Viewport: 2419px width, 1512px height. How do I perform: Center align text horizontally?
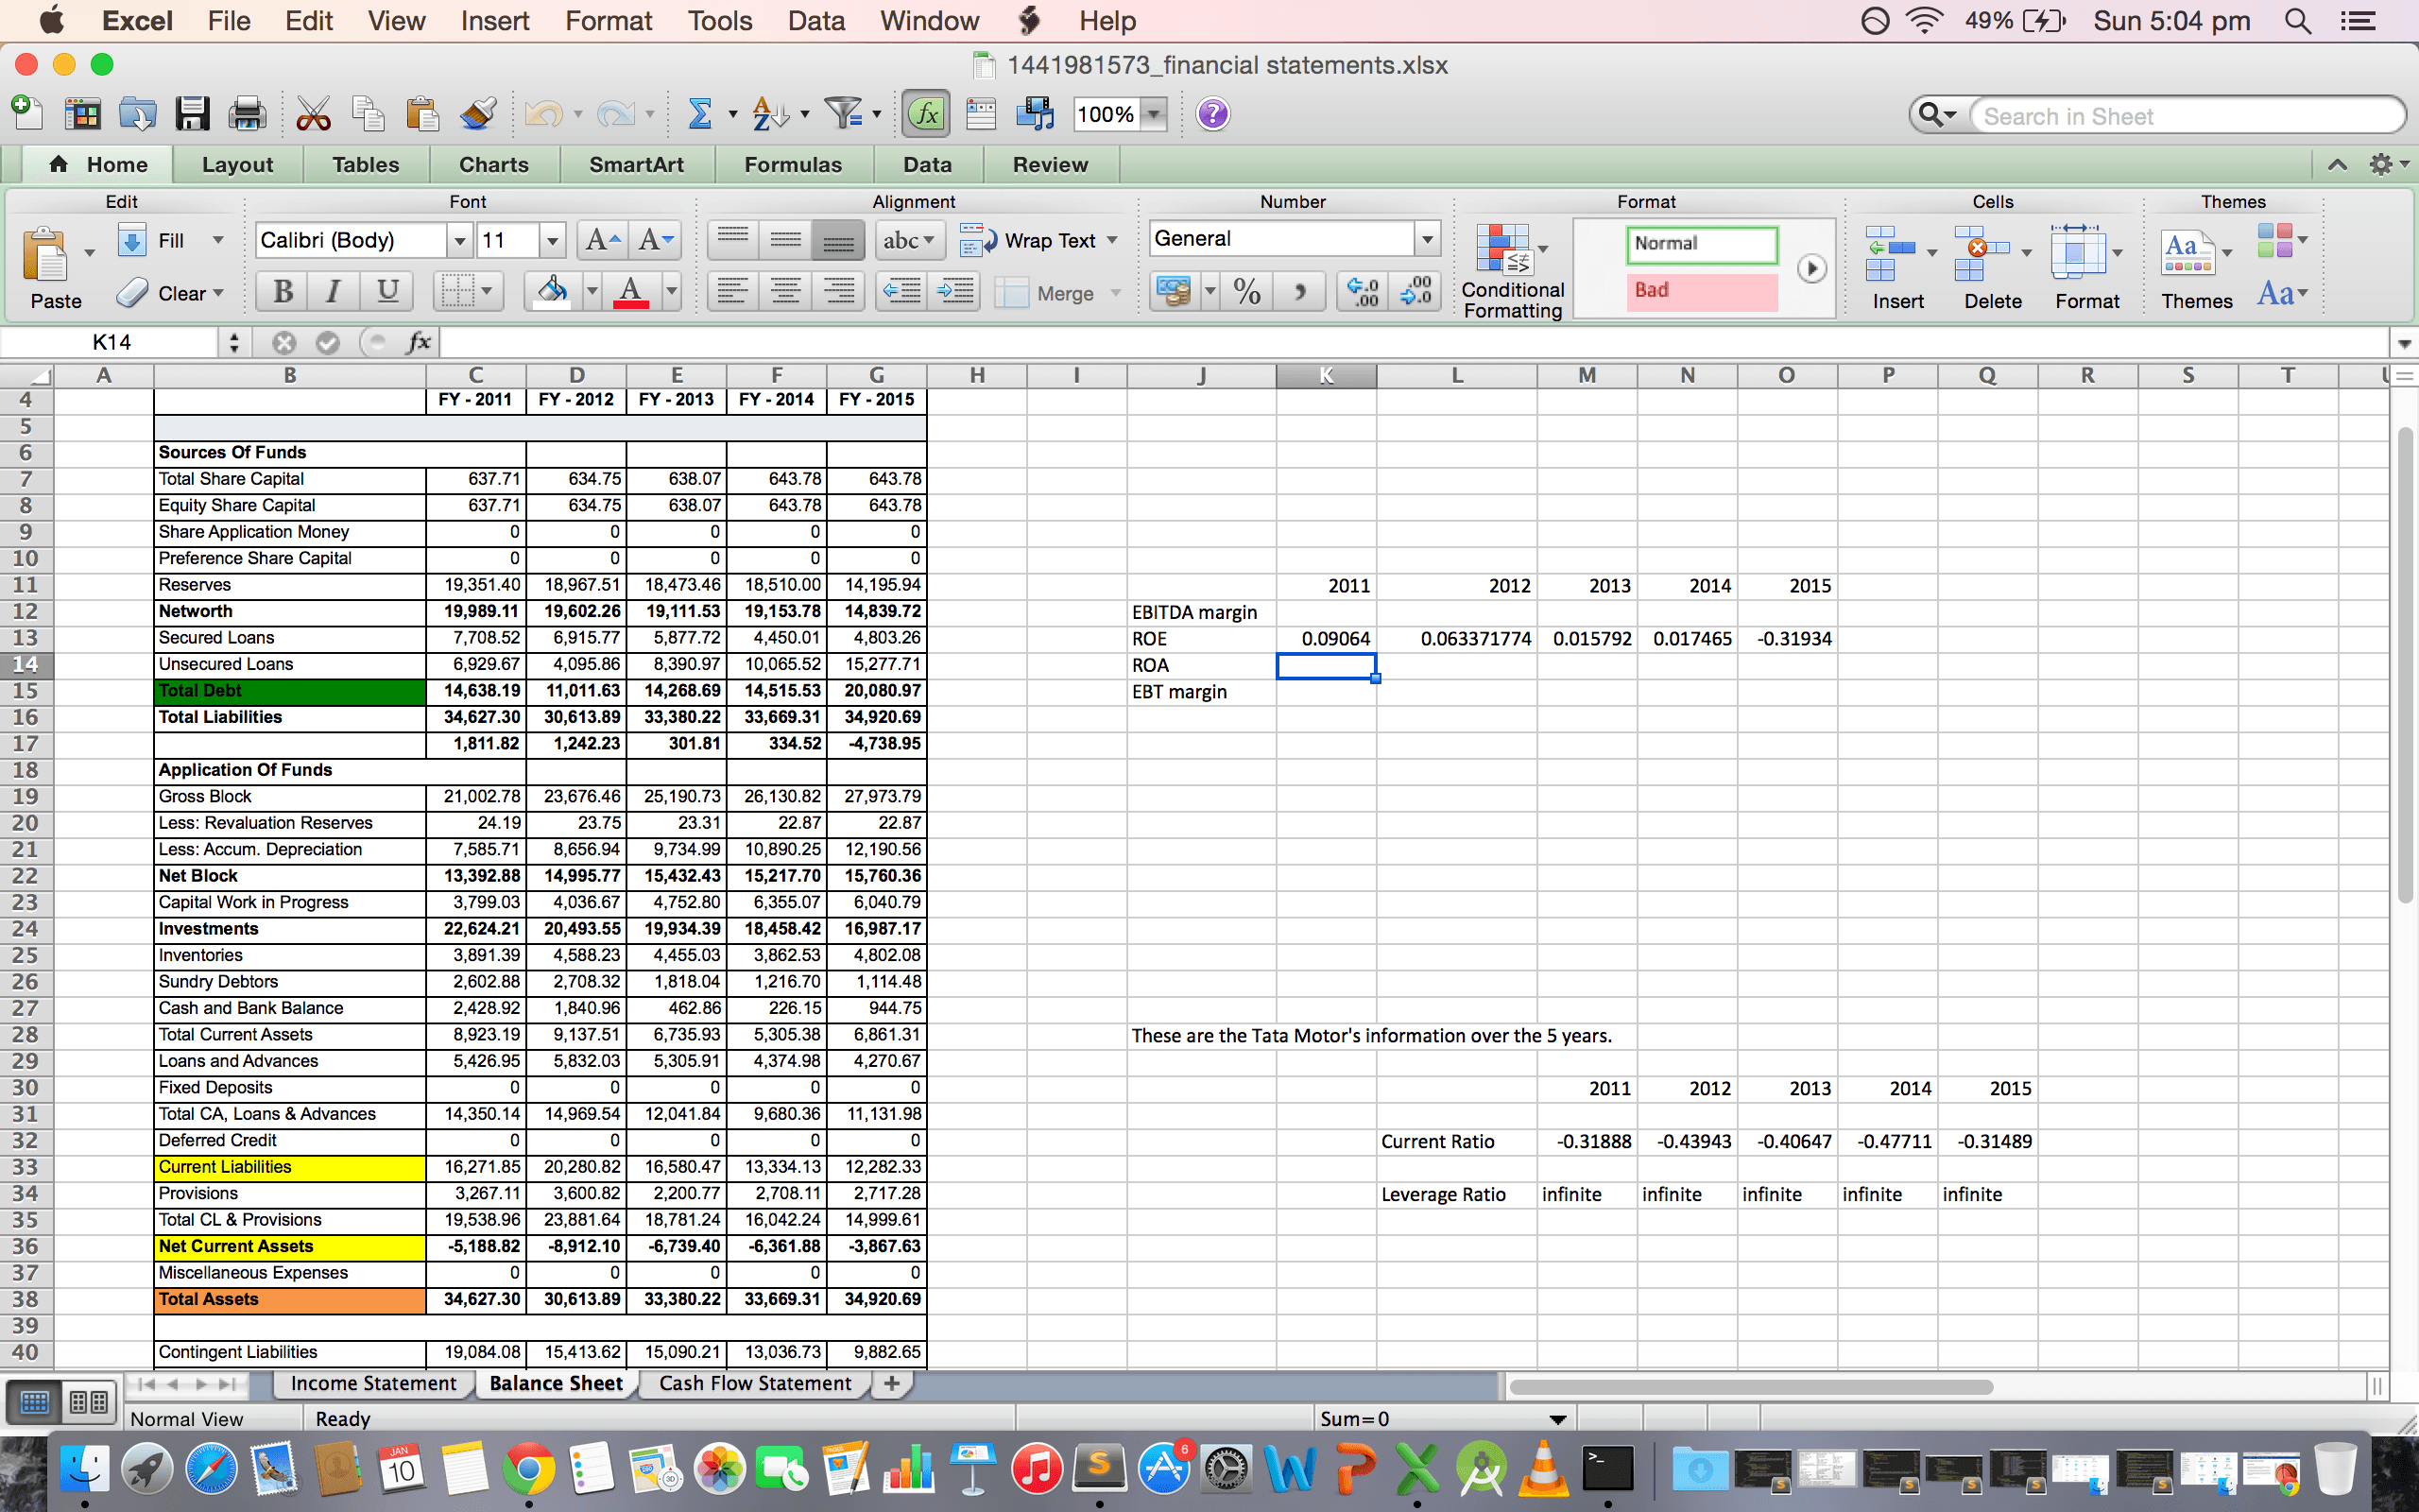coord(785,292)
